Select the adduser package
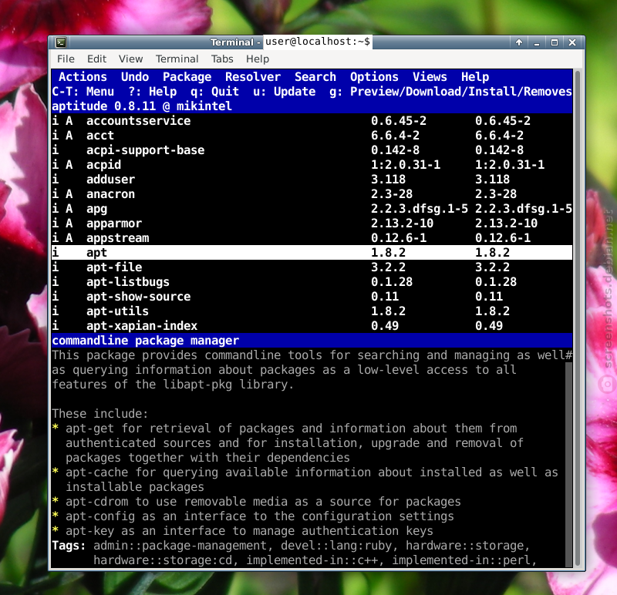Image resolution: width=617 pixels, height=595 pixels. (312, 180)
